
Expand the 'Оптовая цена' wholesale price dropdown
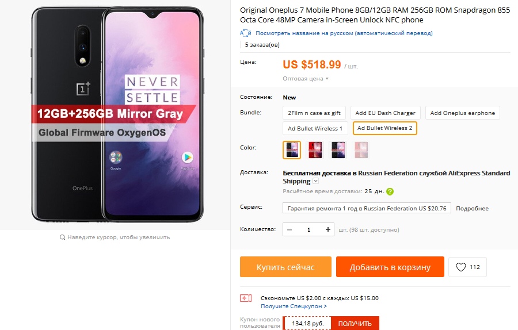306,79
